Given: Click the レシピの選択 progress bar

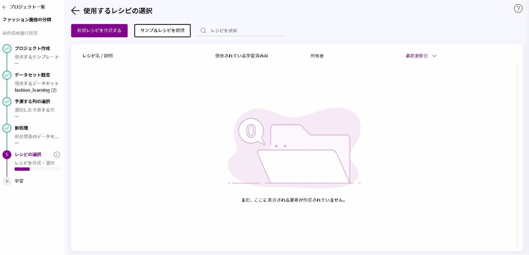Looking at the screenshot, I should (37, 169).
